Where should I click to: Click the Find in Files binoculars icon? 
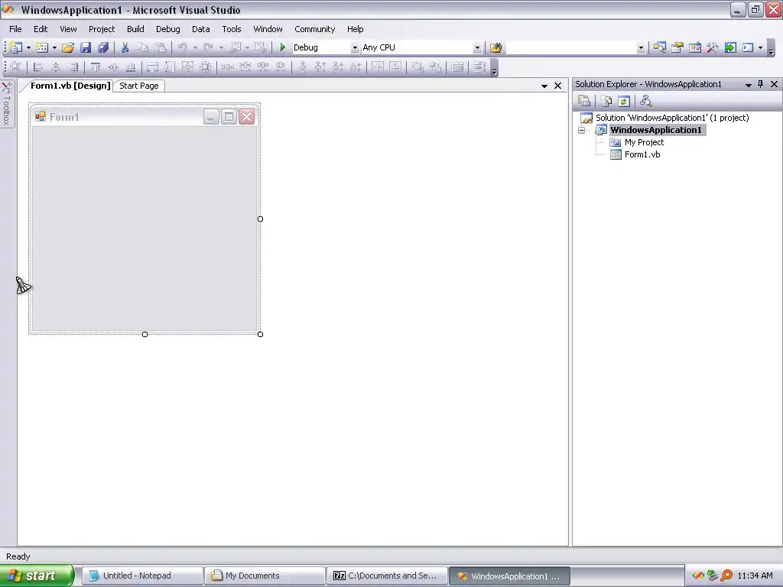click(495, 47)
